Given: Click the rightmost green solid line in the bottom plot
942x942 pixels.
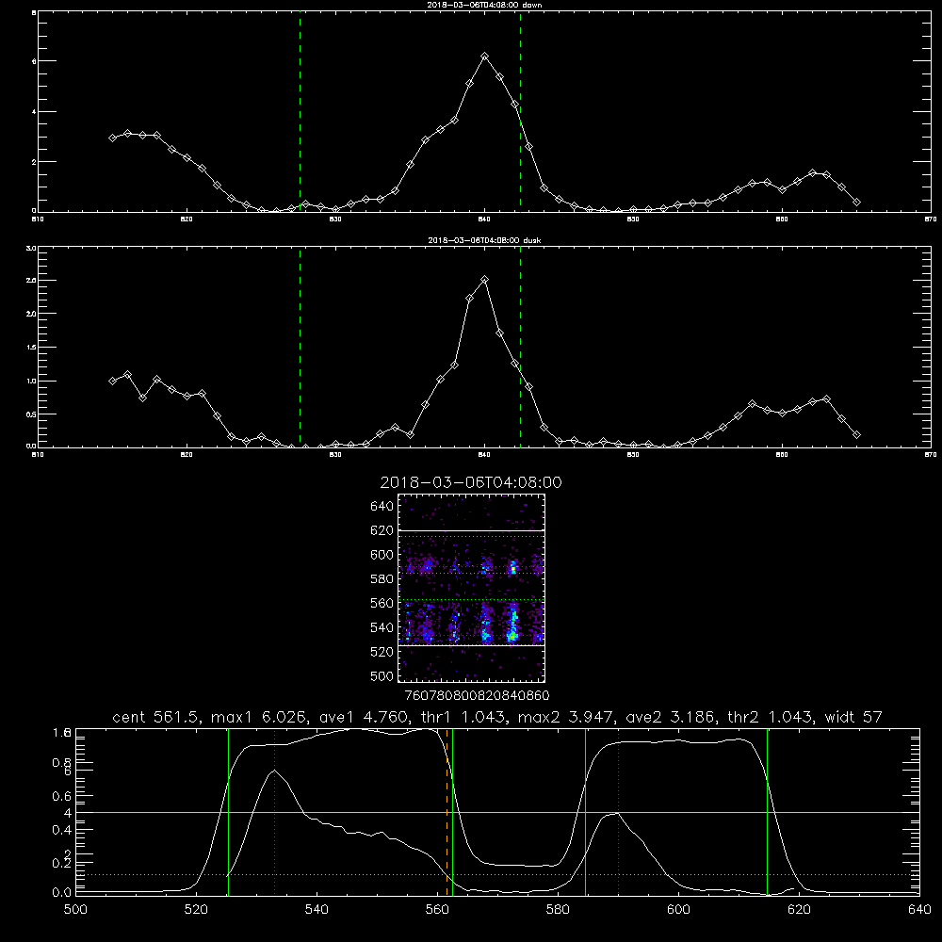Looking at the screenshot, I should 767,812.
